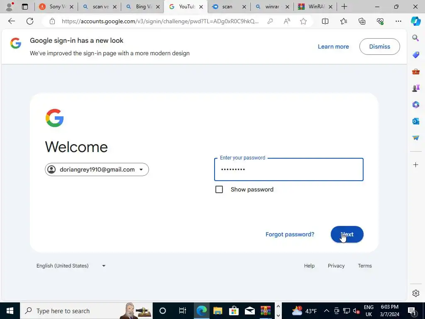Open the split screen icon
This screenshot has width=425, height=319.
pyautogui.click(x=325, y=21)
